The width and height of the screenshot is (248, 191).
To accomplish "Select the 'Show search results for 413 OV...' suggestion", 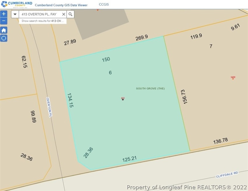I will click(x=43, y=21).
